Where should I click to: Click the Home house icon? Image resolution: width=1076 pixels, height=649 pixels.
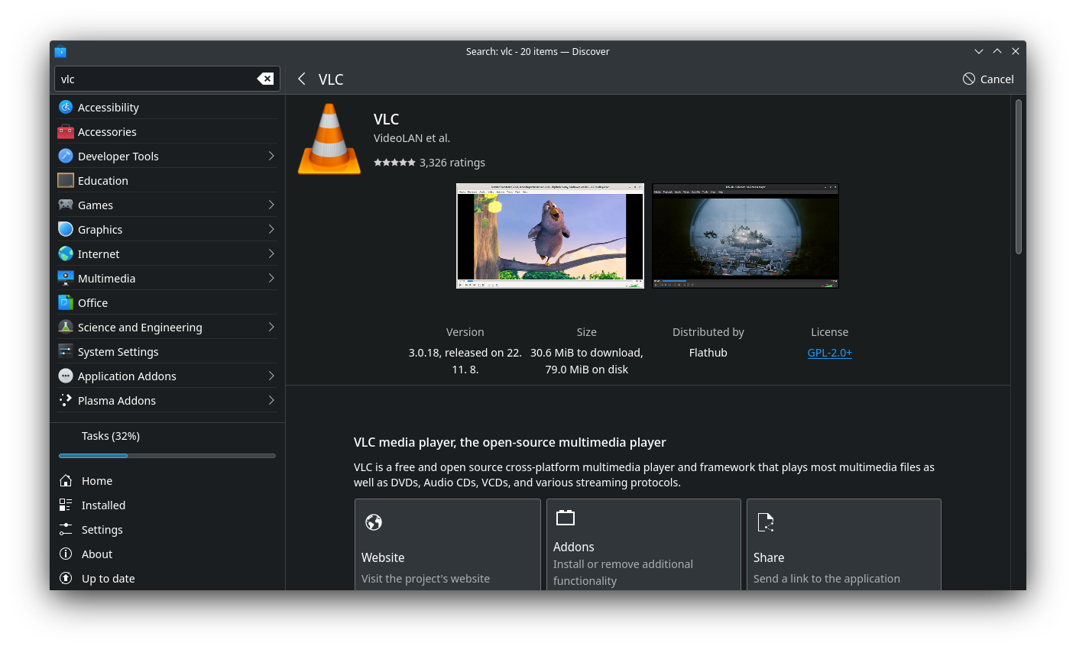(66, 480)
